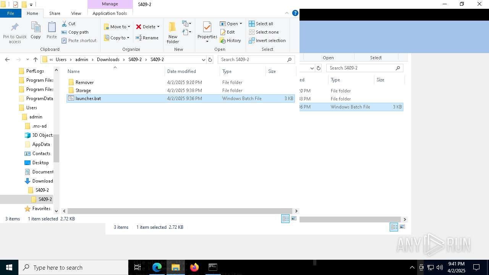Open the Move to dropdown

click(117, 27)
